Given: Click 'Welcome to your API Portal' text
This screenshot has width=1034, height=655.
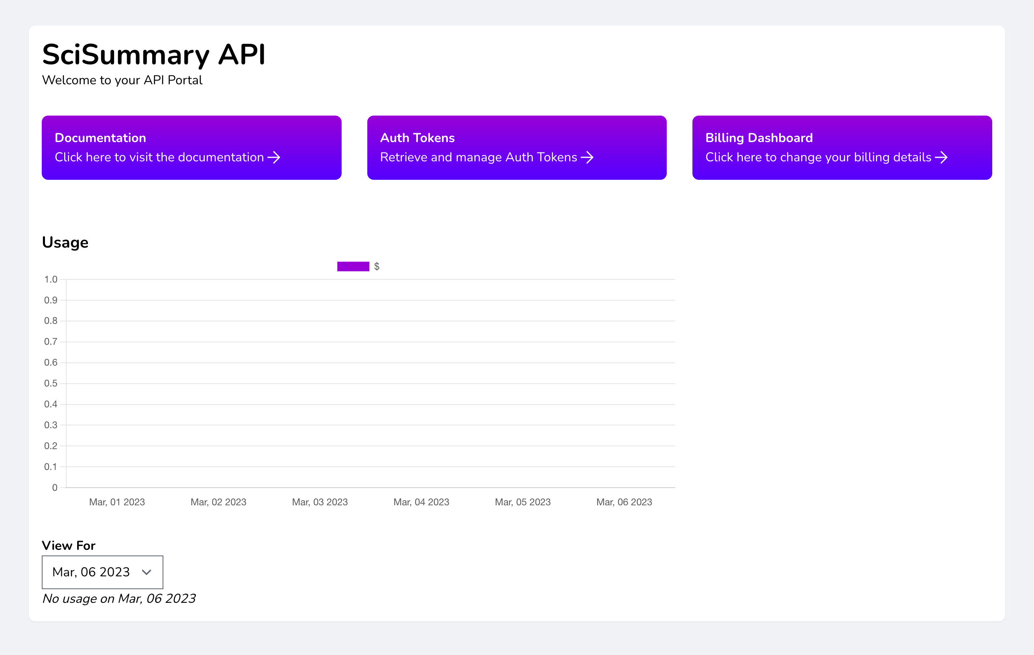Looking at the screenshot, I should point(122,80).
